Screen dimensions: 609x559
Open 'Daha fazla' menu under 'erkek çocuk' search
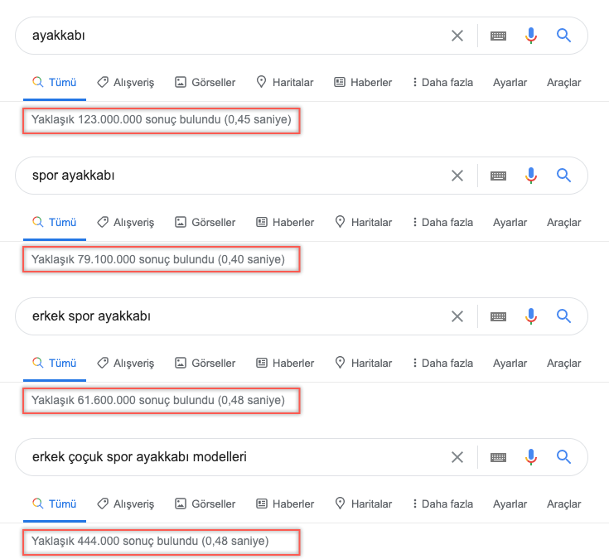tap(442, 504)
